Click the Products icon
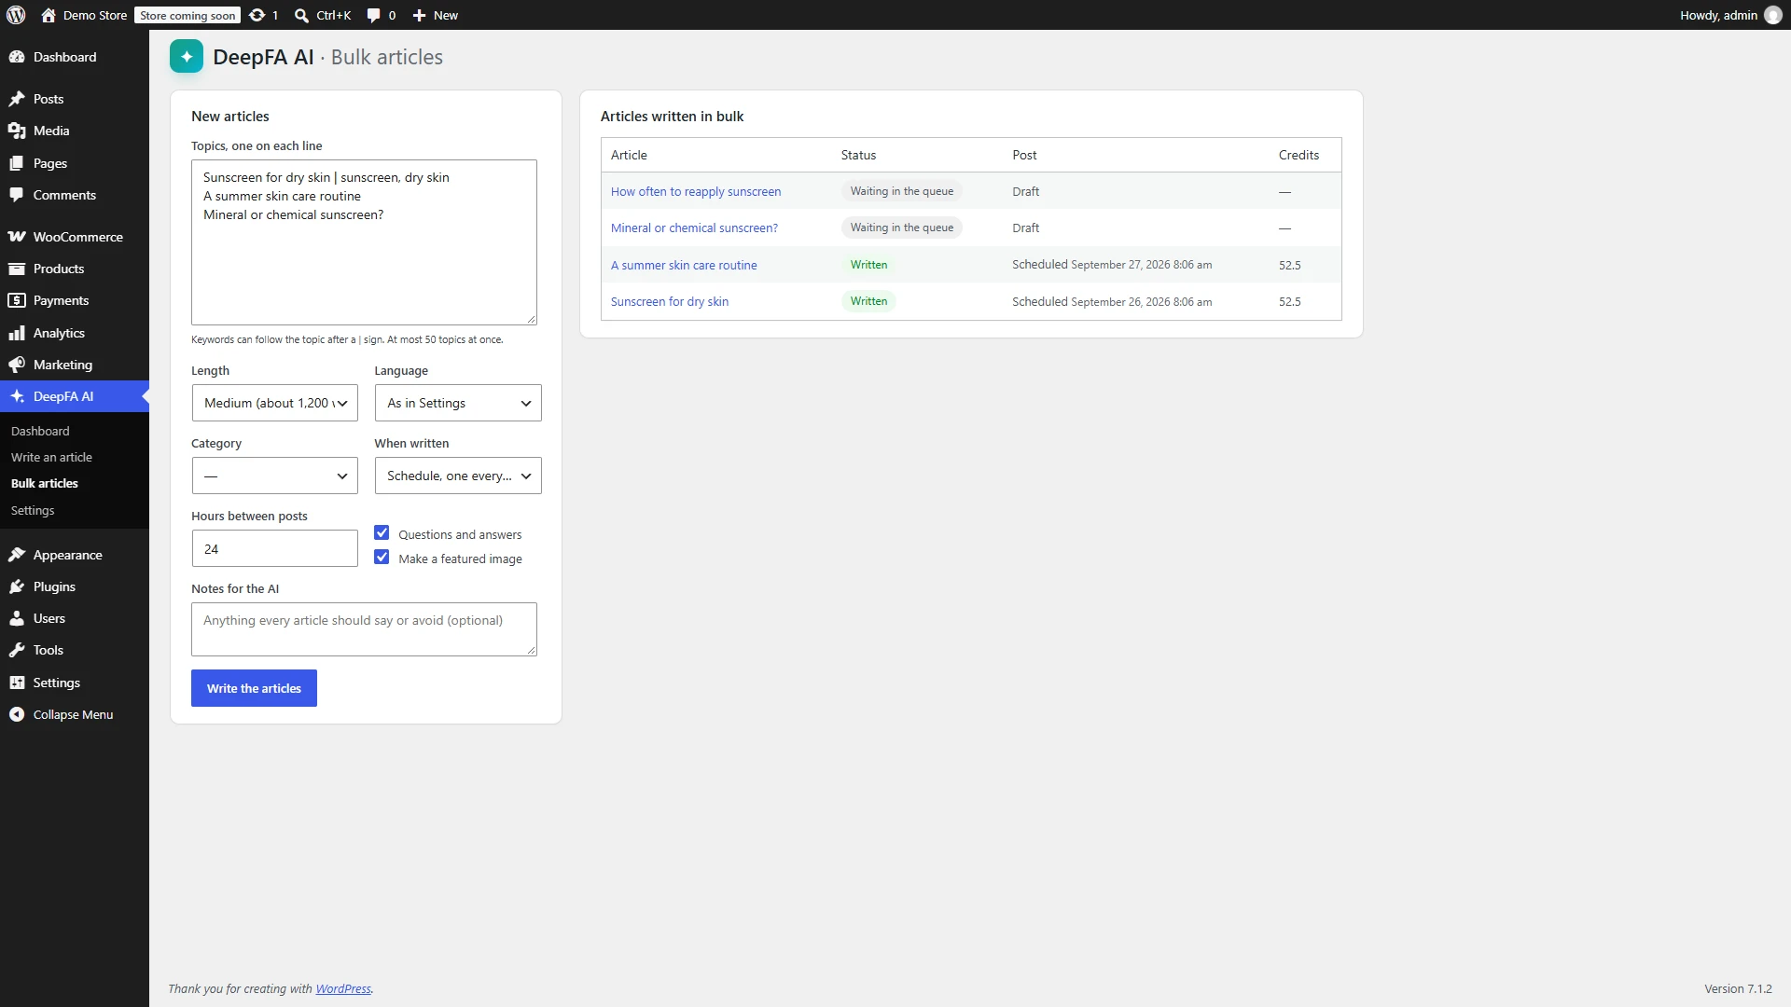This screenshot has height=1007, width=1791. pyautogui.click(x=17, y=269)
